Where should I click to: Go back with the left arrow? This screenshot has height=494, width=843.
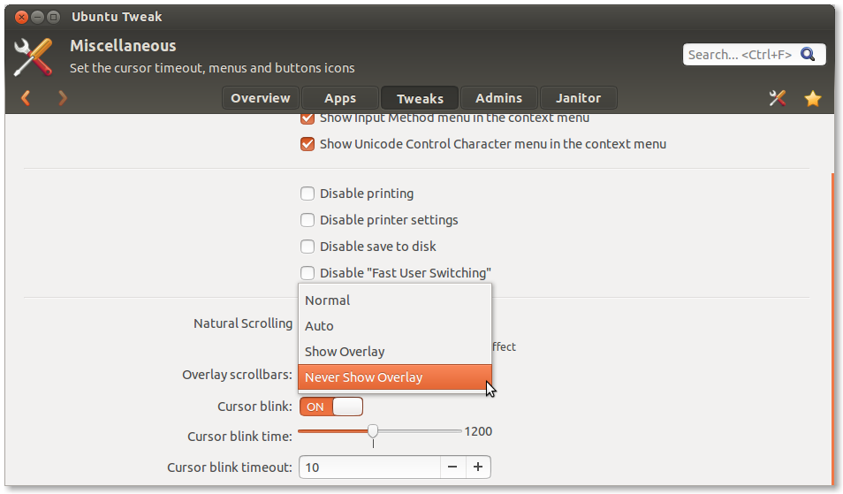pos(26,98)
